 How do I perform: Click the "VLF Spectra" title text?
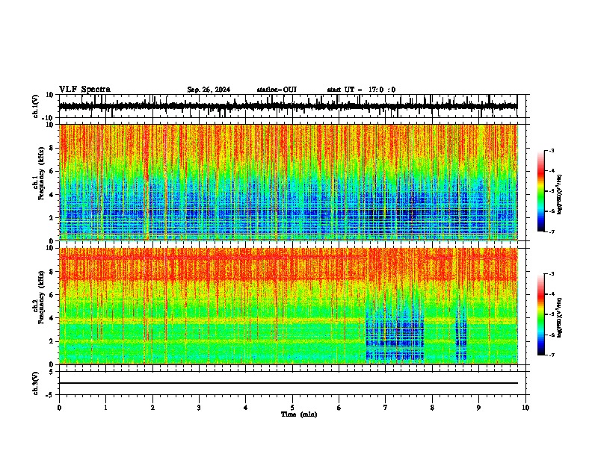84,90
